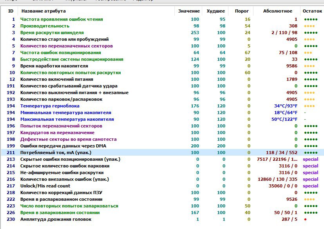Select "Количество стартов или пробуждений" row
Image resolution: width=324 pixels, height=229 pixels.
[x=163, y=39]
